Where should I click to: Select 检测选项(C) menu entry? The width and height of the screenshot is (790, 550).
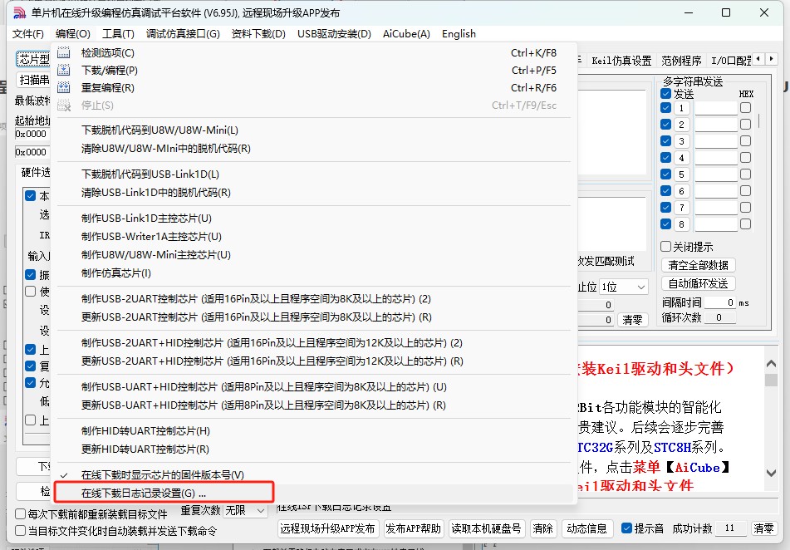point(313,53)
